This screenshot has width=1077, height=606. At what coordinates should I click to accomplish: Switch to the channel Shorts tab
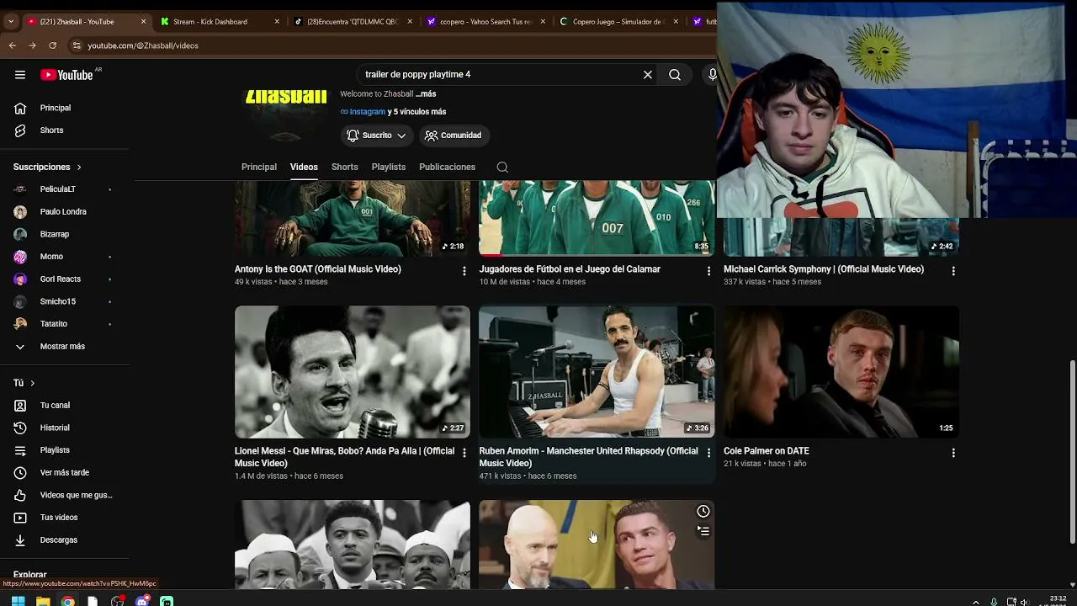(345, 167)
